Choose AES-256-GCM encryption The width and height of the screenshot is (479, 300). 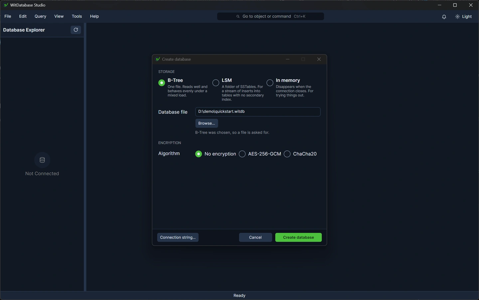click(242, 154)
